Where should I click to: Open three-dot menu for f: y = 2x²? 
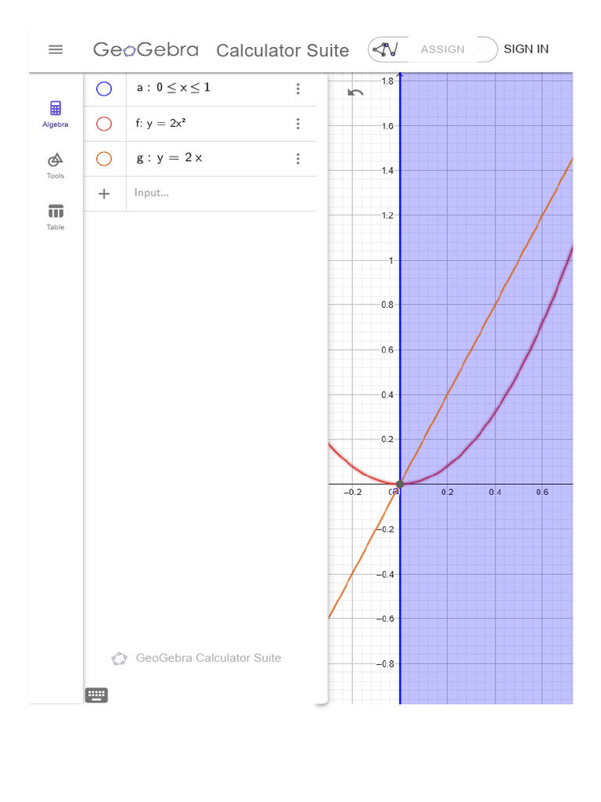coord(298,124)
